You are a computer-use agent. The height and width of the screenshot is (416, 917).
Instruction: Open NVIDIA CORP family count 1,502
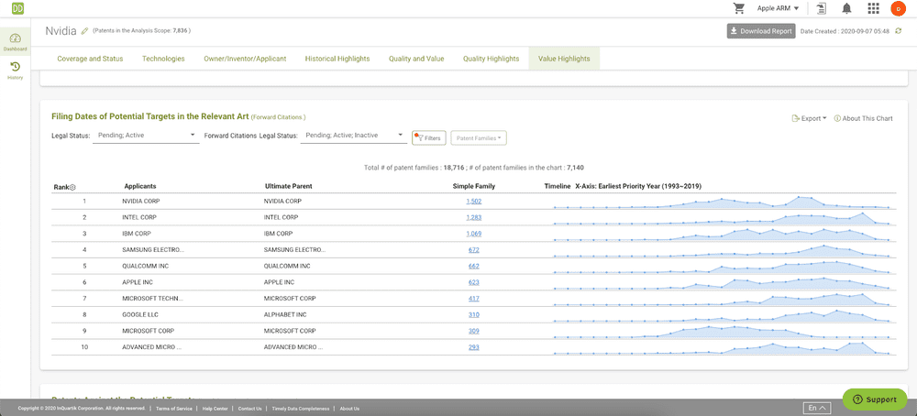474,201
